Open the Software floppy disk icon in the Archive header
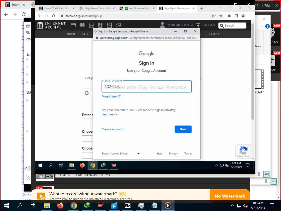This screenshot has width=281, height=211. click(x=109, y=25)
